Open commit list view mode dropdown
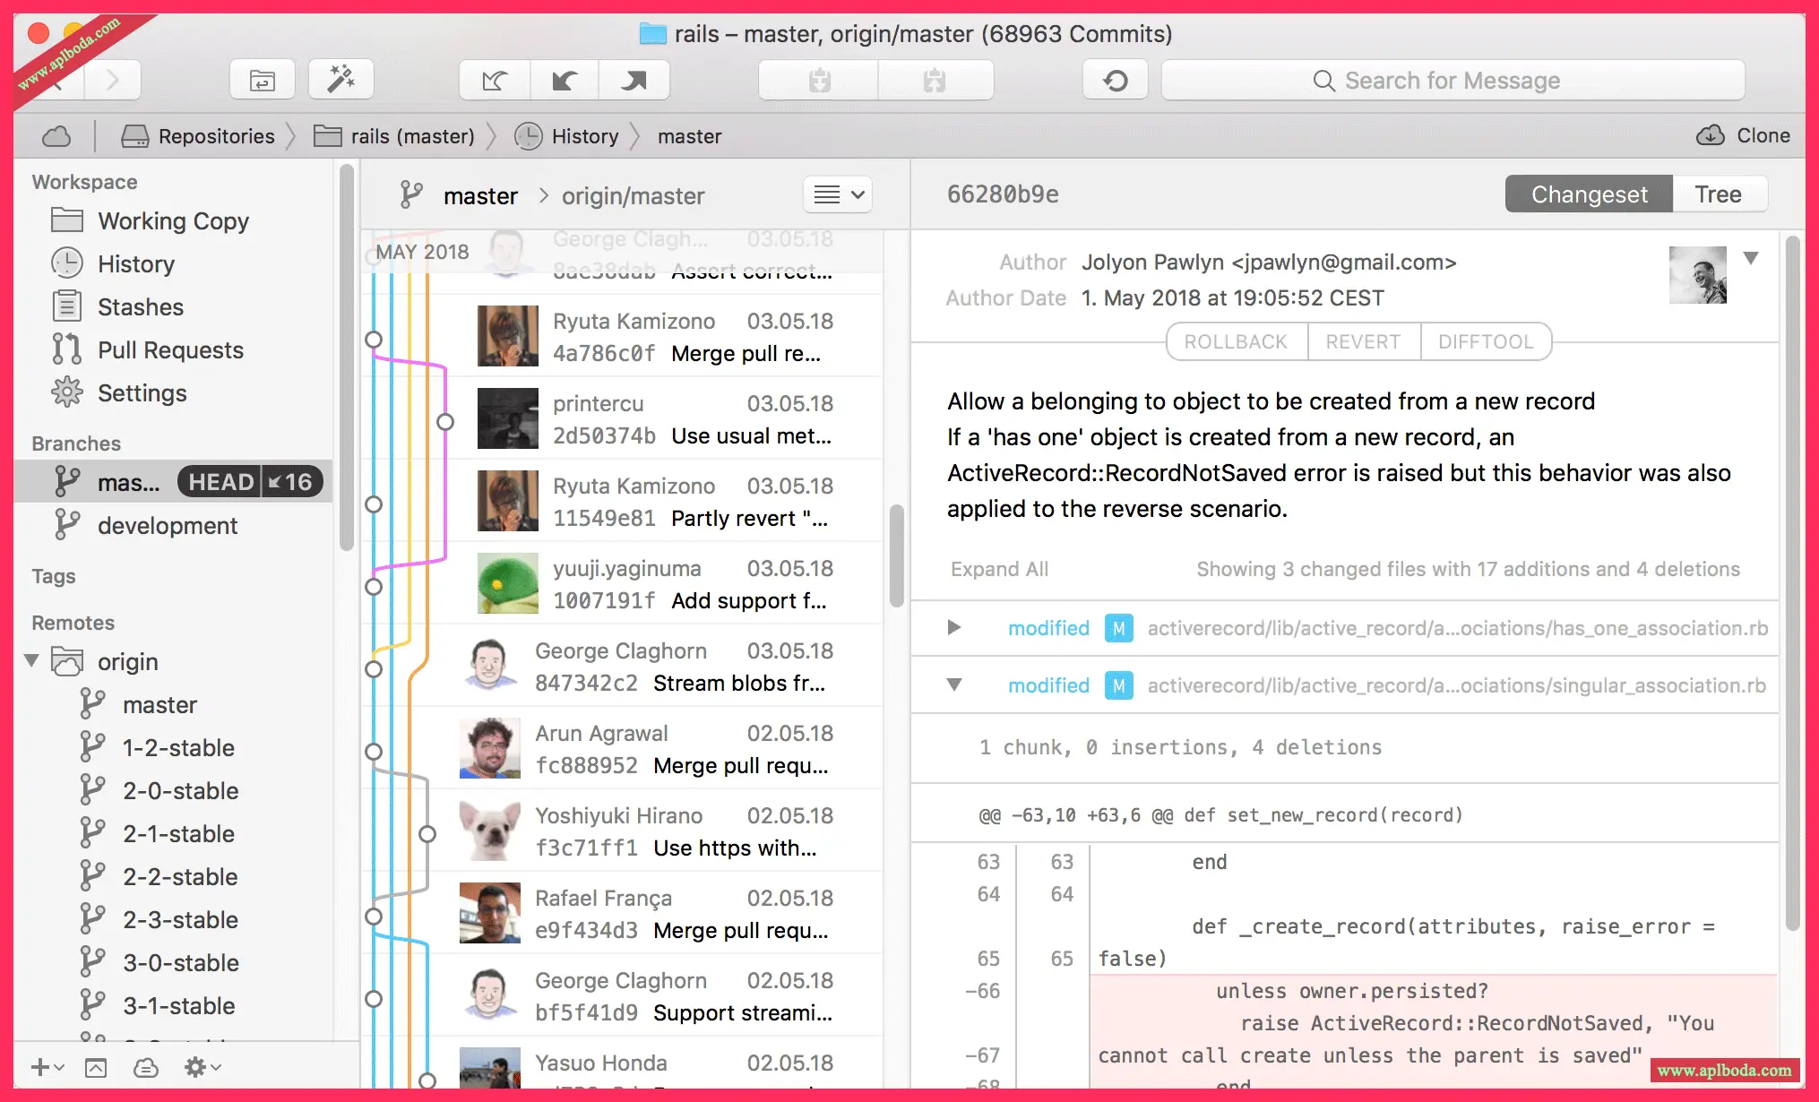The image size is (1819, 1102). coord(840,194)
